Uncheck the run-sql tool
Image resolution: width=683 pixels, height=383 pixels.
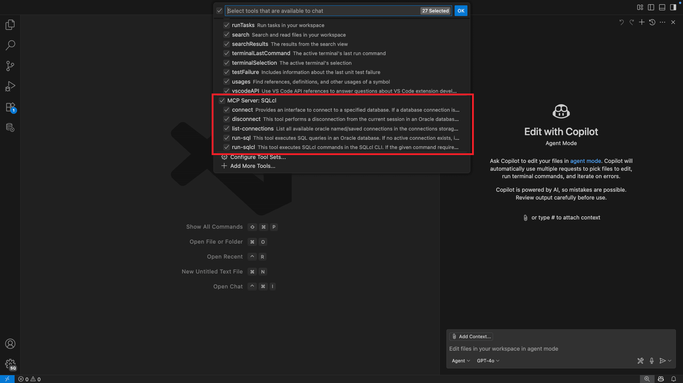(227, 138)
